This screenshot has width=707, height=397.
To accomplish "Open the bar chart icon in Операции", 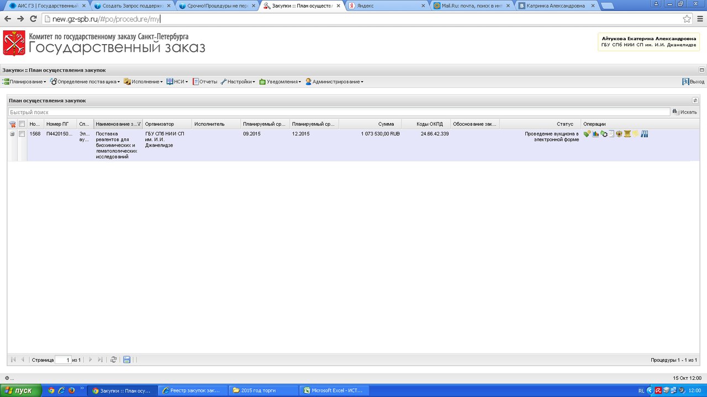I will [595, 134].
